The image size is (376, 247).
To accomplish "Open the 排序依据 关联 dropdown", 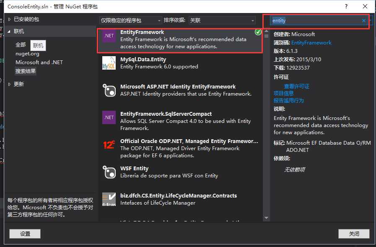I will click(222, 21).
